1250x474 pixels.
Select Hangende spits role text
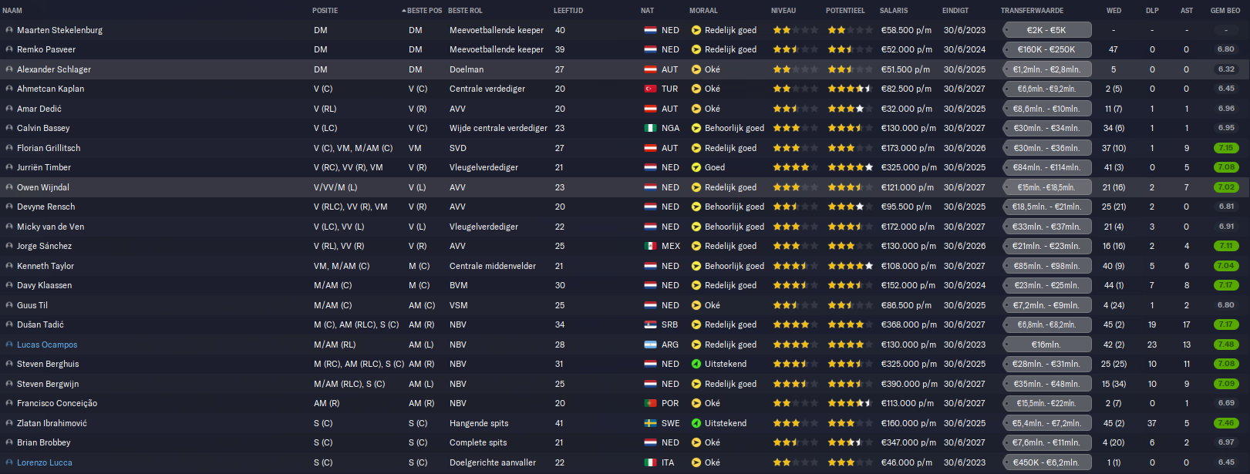tap(479, 423)
